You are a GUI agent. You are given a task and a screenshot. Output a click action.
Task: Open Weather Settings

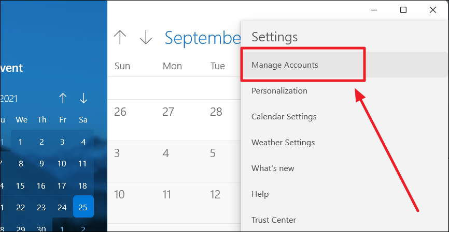coord(283,143)
